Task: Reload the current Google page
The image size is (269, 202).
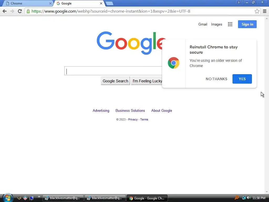Action: (20, 11)
